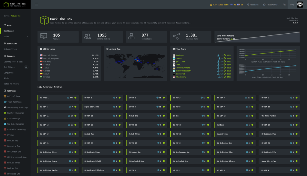Image resolution: width=307 pixels, height=176 pixels.
Task: Open the Testimonial link in top bar
Action: (271, 5)
